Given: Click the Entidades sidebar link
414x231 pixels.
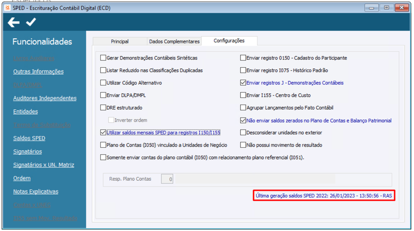Looking at the screenshot, I should point(25,111).
